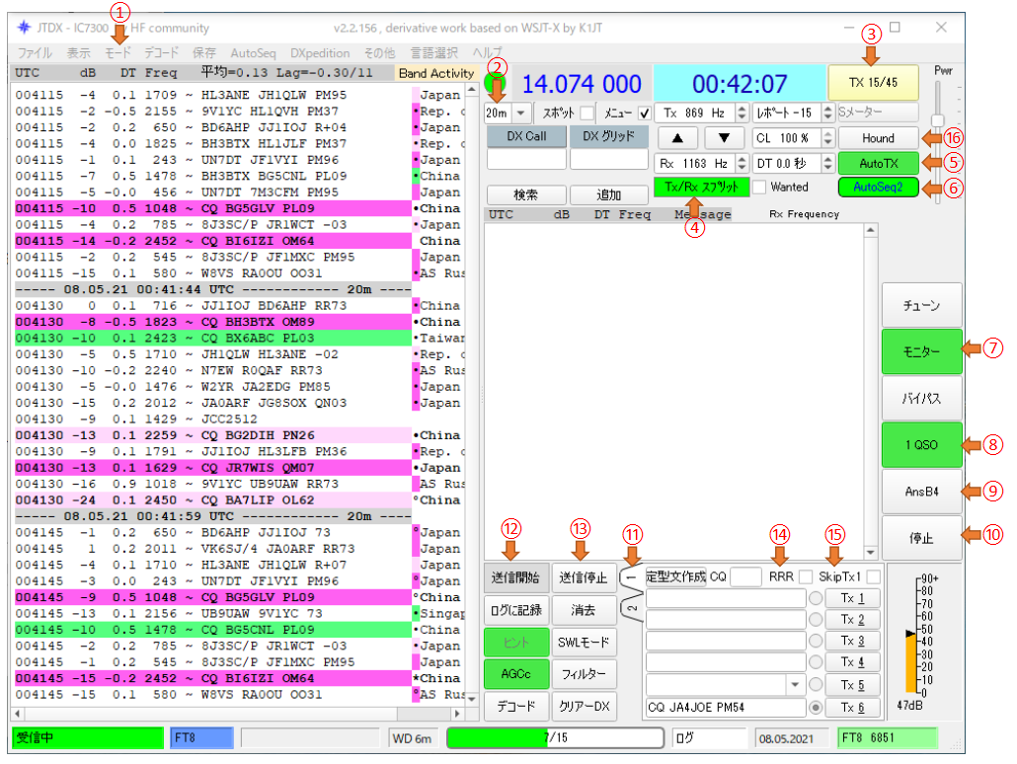This screenshot has height=764, width=1017.
Task: Click the チューン button
Action: pos(921,305)
